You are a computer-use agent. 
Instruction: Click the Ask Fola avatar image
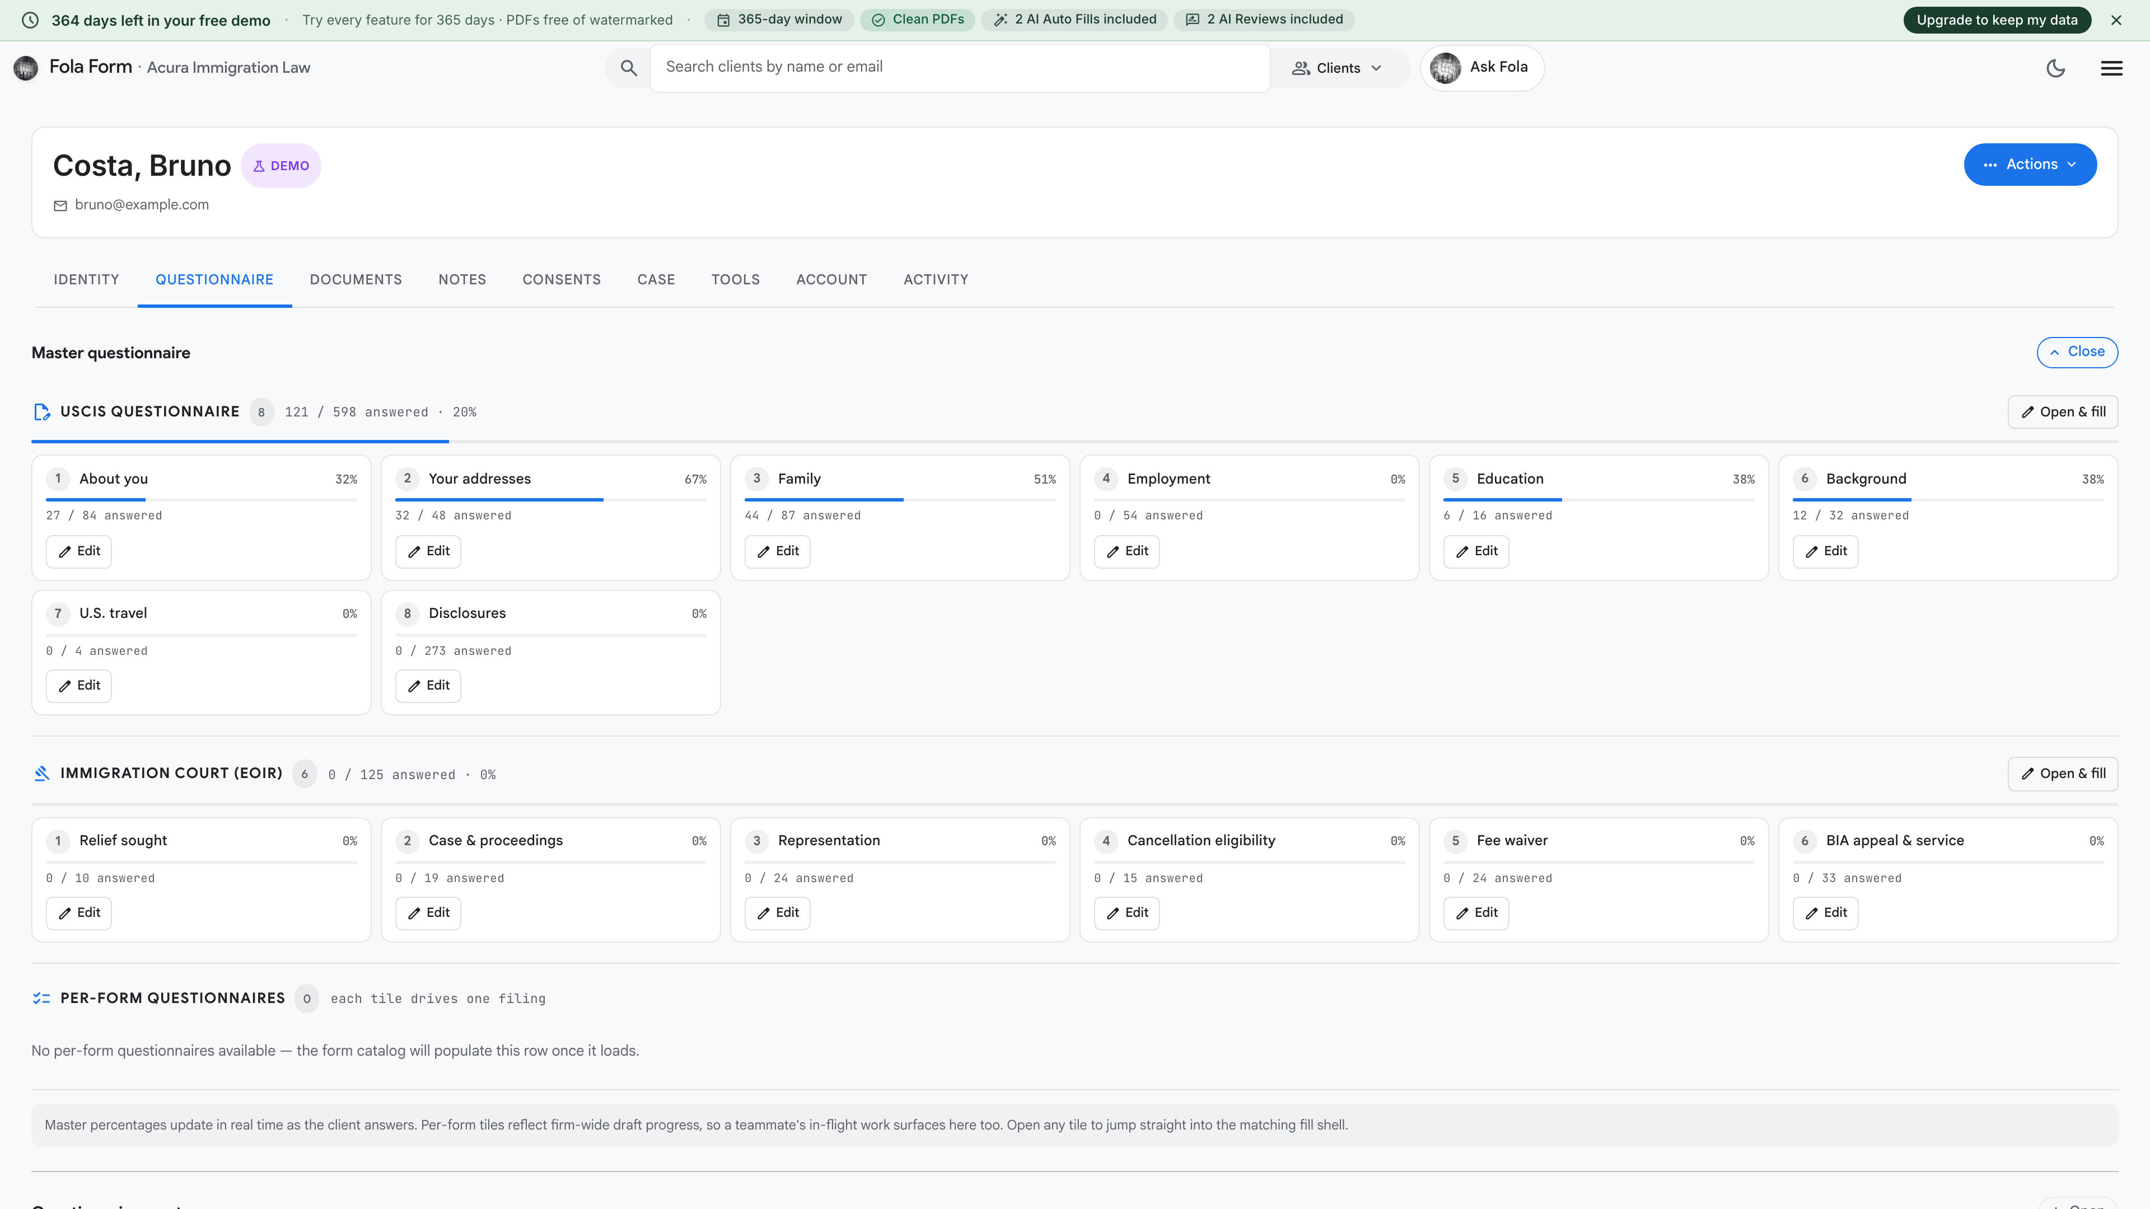coord(1446,68)
